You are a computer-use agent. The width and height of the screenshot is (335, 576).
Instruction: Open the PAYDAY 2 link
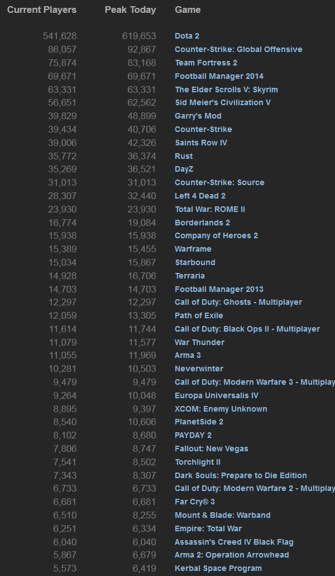[193, 435]
